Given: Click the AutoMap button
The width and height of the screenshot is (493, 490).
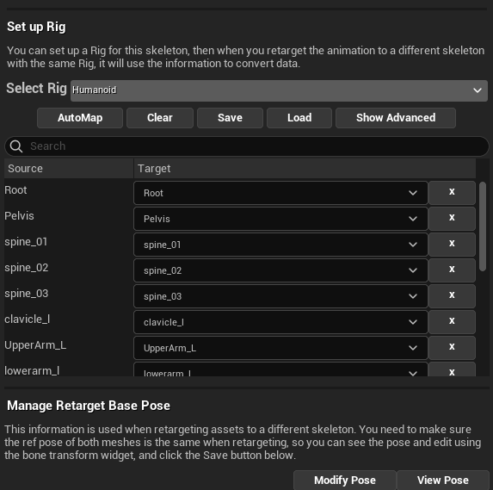Looking at the screenshot, I should 80,118.
